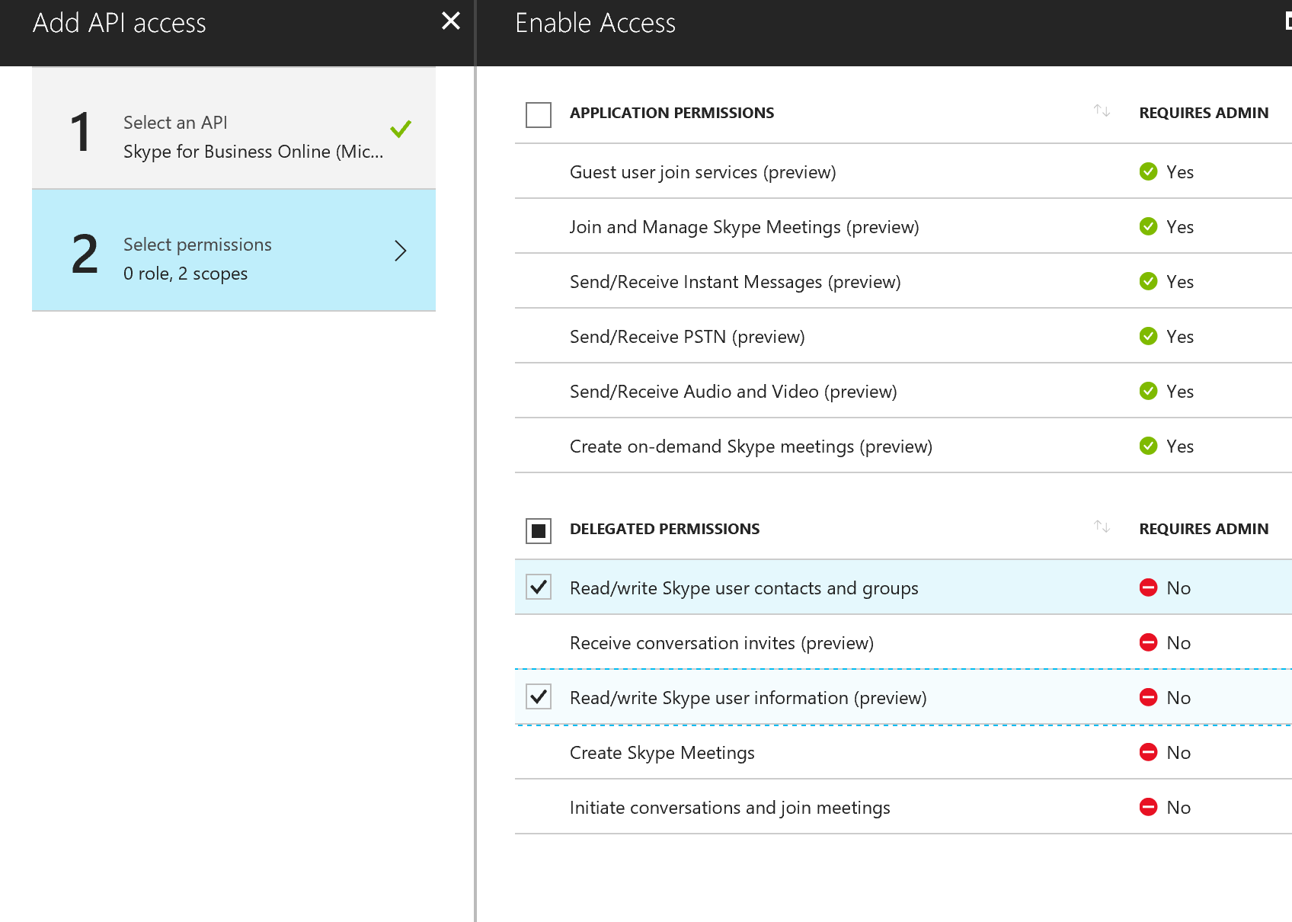Select Guest user join services (preview)

903,171
